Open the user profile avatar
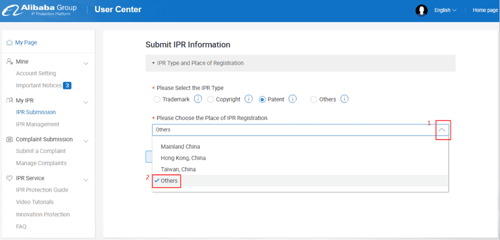Viewport: 500px width, 240px height. [421, 10]
